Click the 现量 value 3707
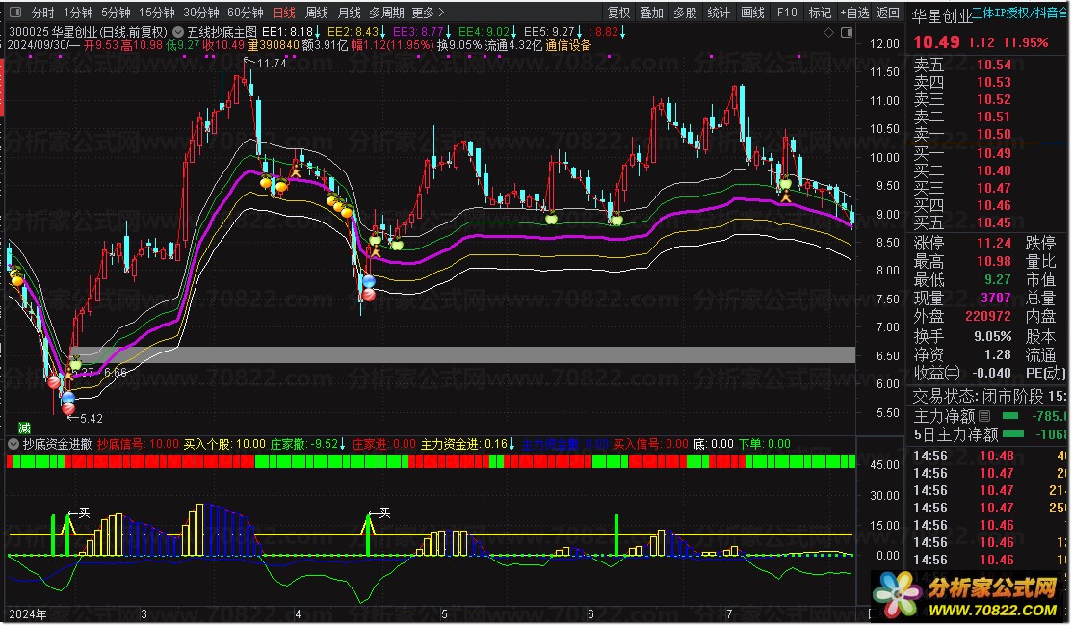The width and height of the screenshot is (1073, 626). coord(996,298)
